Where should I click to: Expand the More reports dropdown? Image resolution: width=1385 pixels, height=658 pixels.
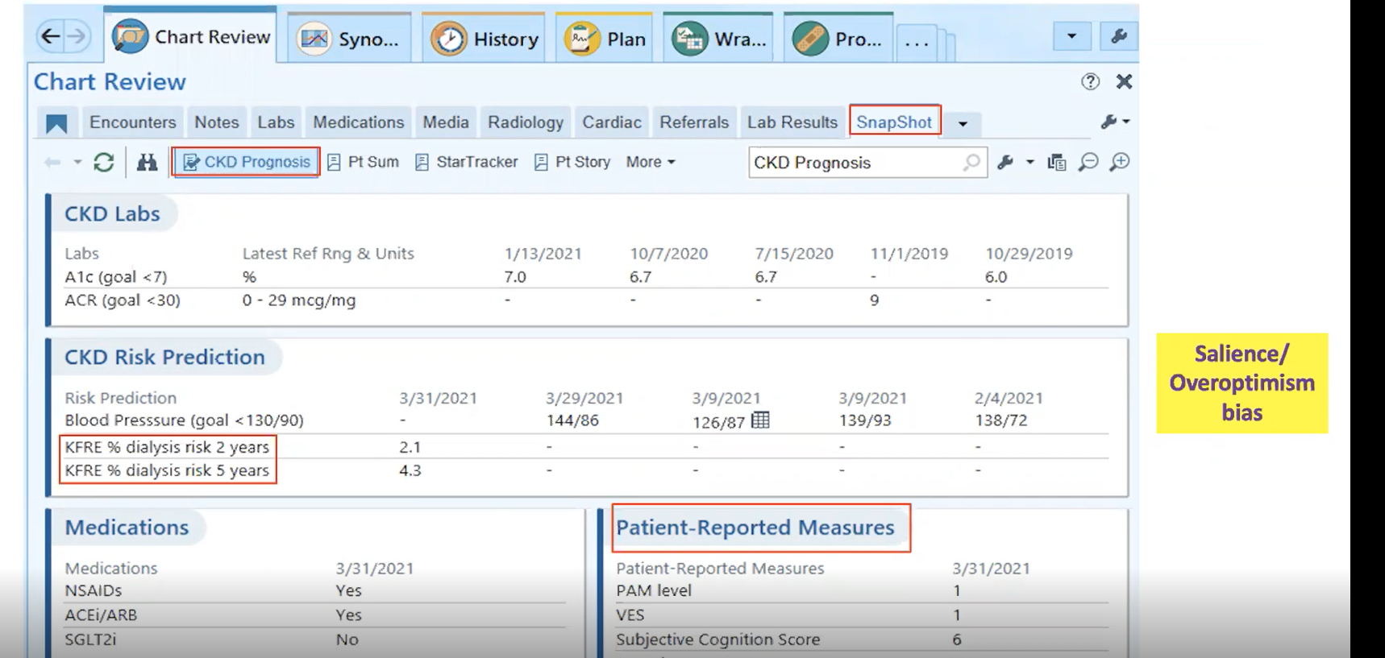tap(651, 162)
